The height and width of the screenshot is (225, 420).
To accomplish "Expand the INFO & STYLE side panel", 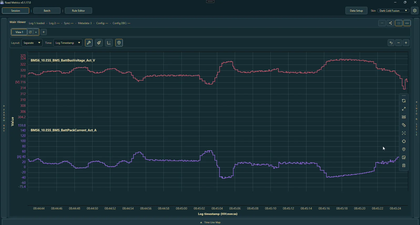I will coord(417,118).
